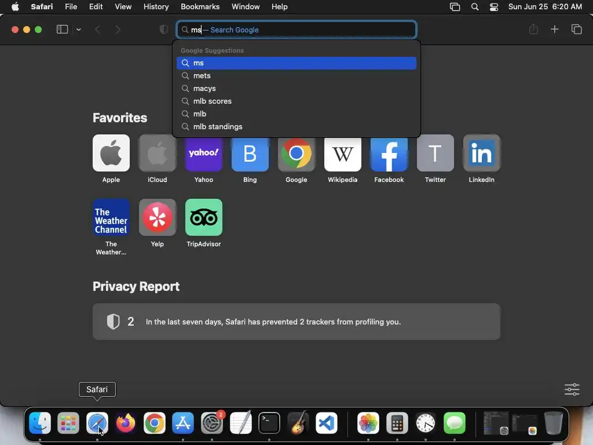The width and height of the screenshot is (593, 445).
Task: Open System Settings from the Dock
Action: (212, 423)
